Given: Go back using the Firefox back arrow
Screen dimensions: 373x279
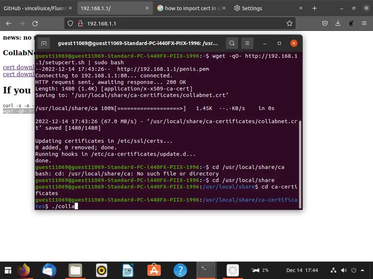Looking at the screenshot, I should click(x=9, y=24).
